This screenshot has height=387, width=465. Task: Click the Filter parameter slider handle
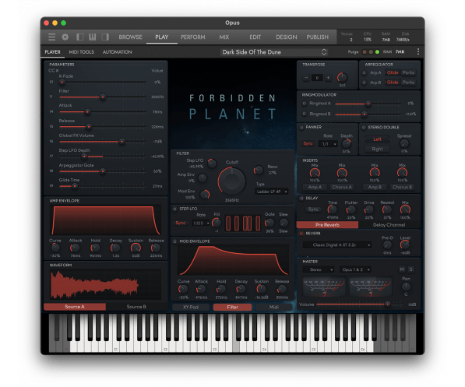pyautogui.click(x=103, y=97)
